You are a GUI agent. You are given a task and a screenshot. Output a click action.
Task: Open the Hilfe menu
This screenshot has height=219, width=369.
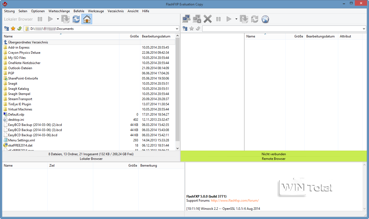tap(146, 11)
